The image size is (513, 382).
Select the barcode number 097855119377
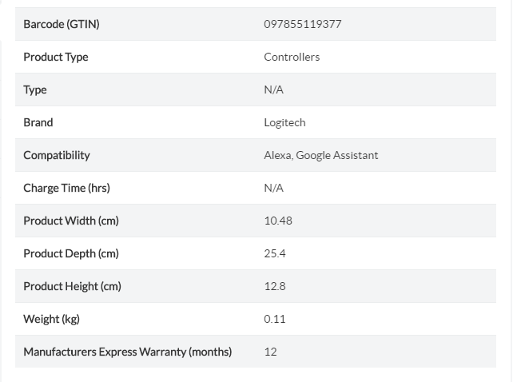(x=302, y=24)
